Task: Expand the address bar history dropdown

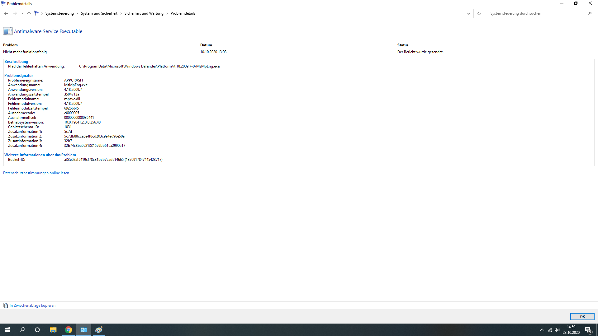Action: pyautogui.click(x=468, y=13)
